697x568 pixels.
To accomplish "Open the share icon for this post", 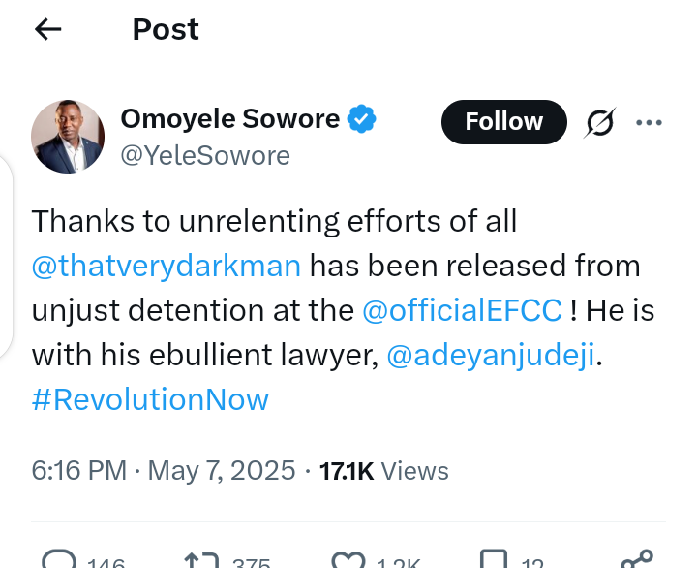I will [637, 559].
